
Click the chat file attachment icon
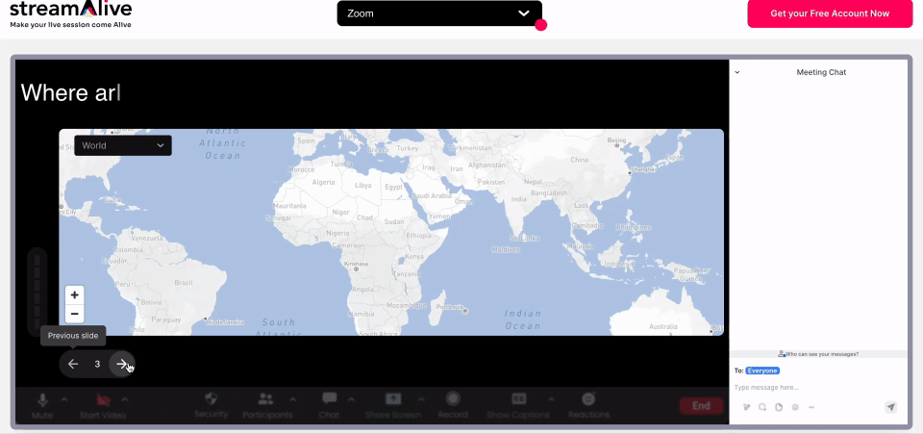point(779,407)
